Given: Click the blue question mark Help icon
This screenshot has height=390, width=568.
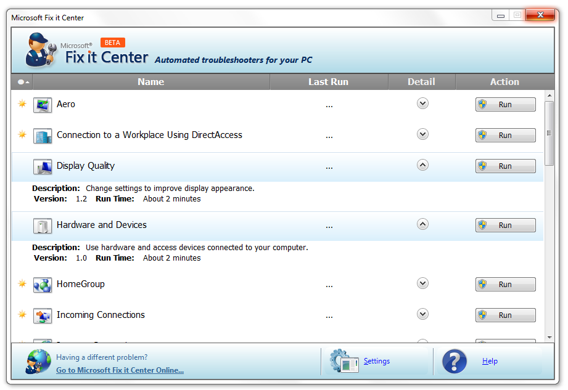Looking at the screenshot, I should point(455,361).
